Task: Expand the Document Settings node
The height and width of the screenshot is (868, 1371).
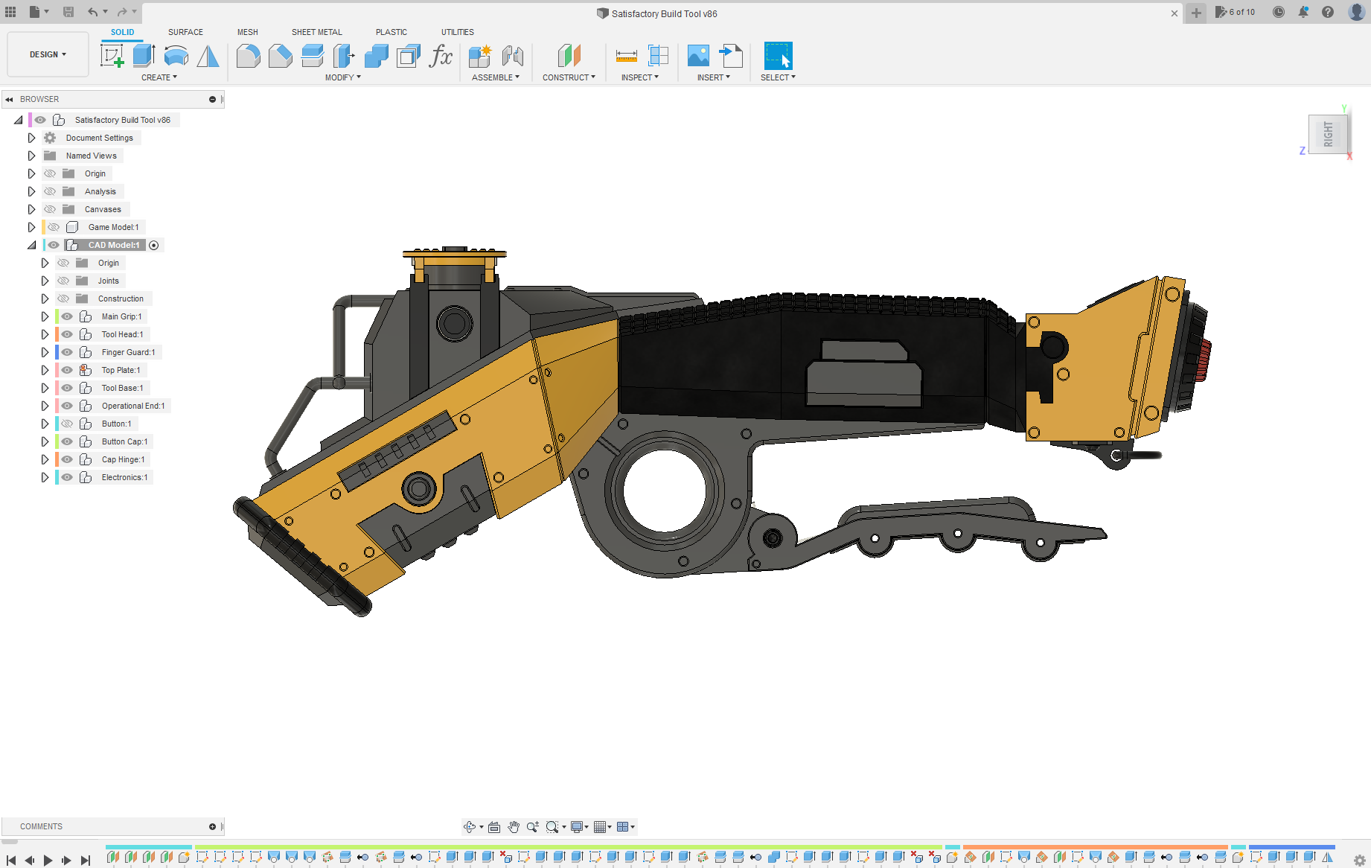Action: 31,138
